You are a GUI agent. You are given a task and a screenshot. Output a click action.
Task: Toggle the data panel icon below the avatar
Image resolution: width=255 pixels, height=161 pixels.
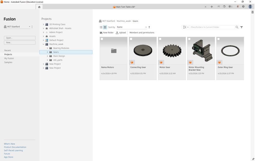pos(252,12)
